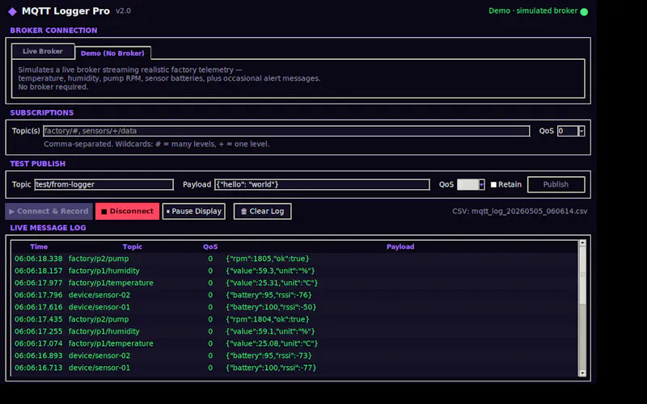
Task: Click the Demo · simulated broker status text
Action: pos(533,11)
